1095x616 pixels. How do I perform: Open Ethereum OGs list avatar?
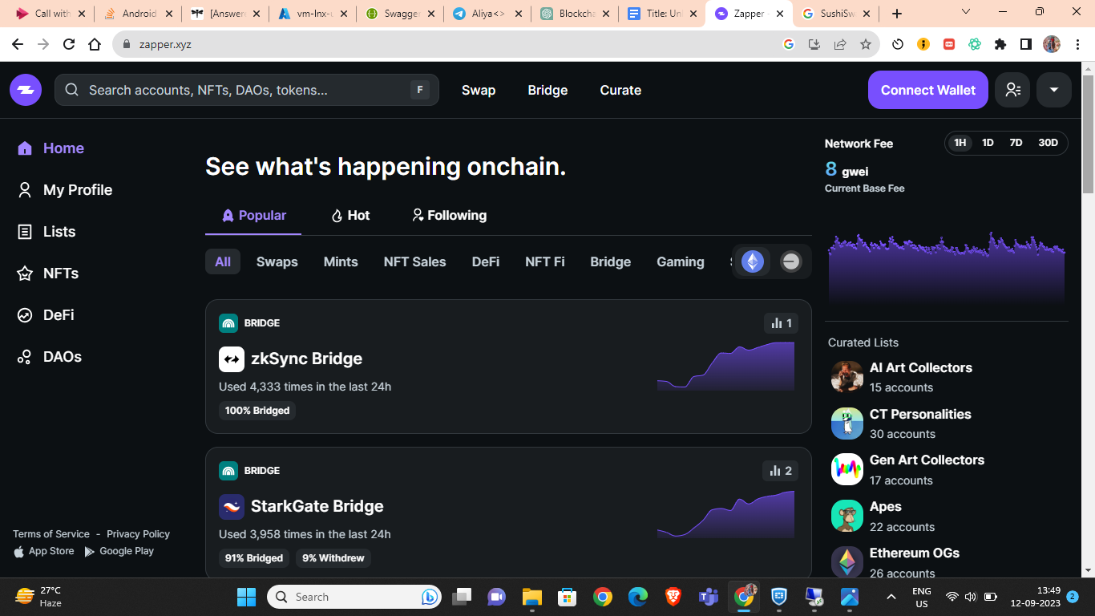coord(847,562)
